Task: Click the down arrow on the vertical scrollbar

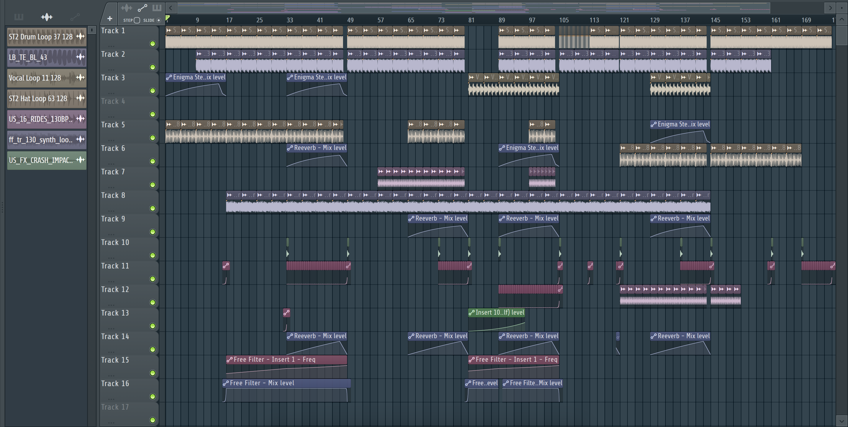Action: pyautogui.click(x=842, y=421)
